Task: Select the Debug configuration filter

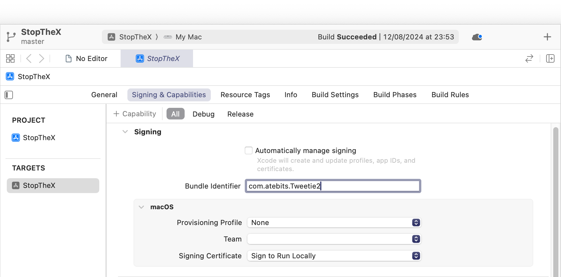Action: click(203, 114)
